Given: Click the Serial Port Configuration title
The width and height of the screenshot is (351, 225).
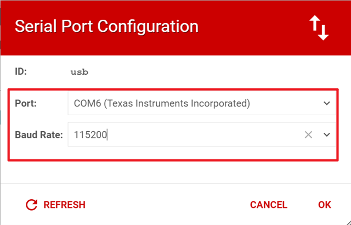Looking at the screenshot, I should point(106,27).
